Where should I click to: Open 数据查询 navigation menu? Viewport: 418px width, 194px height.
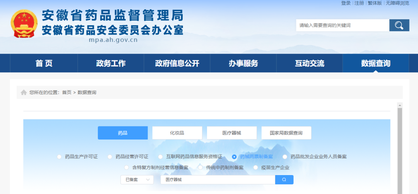[x=375, y=63]
